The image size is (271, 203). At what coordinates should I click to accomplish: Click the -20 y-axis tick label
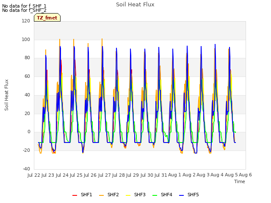26,151
